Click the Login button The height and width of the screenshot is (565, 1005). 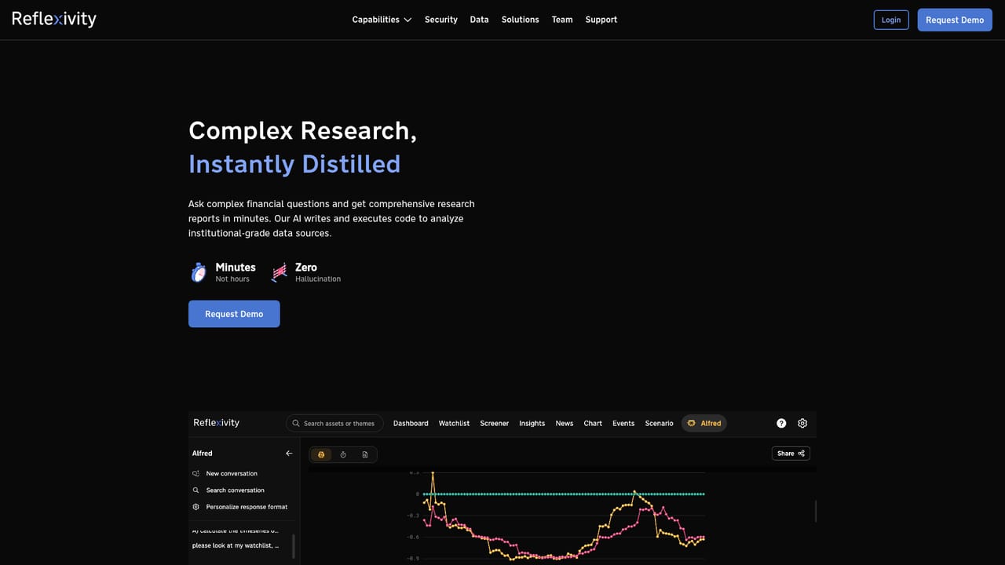point(891,20)
